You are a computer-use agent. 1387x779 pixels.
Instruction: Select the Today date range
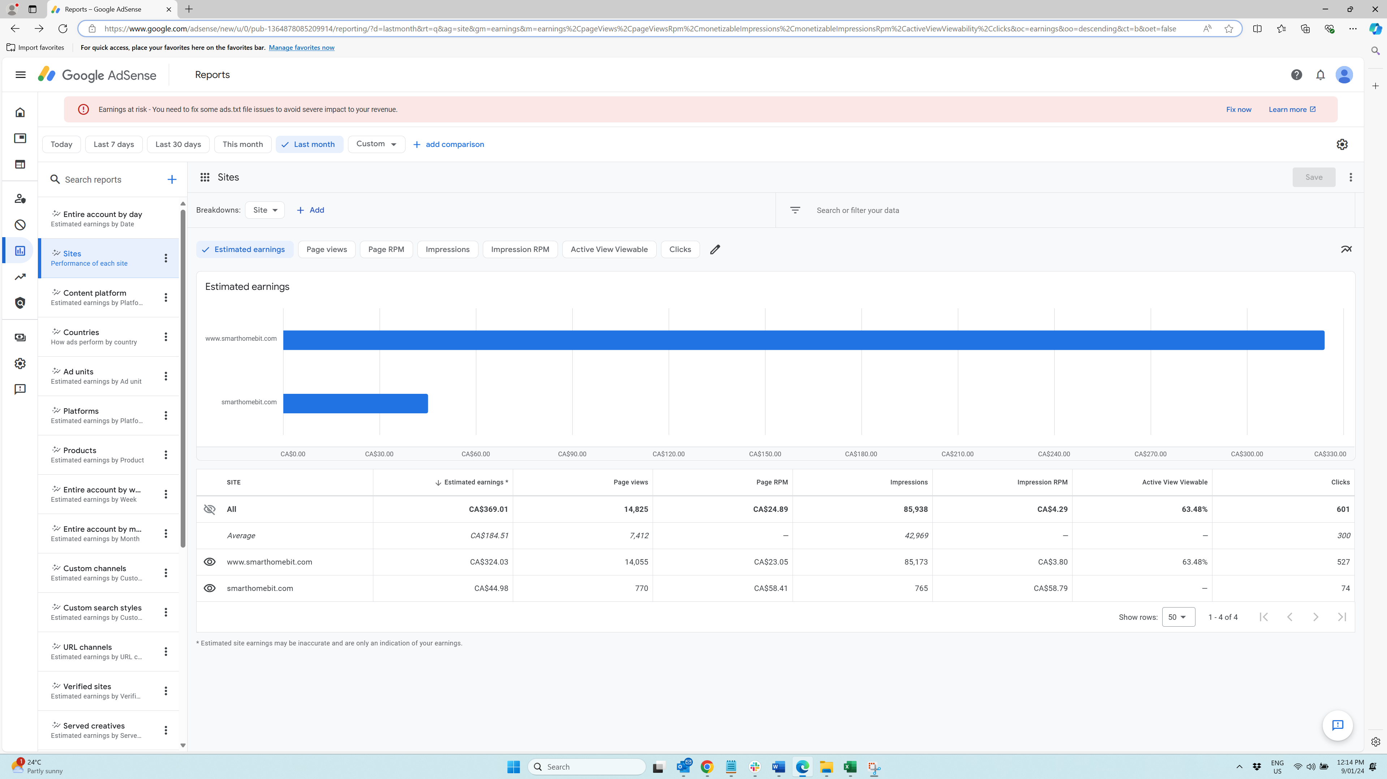point(61,144)
